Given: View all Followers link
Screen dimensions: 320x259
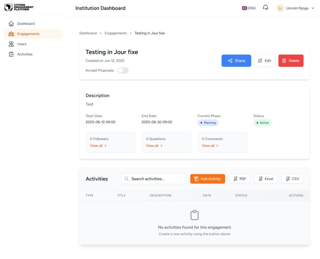Looking at the screenshot, I should click(x=98, y=146).
